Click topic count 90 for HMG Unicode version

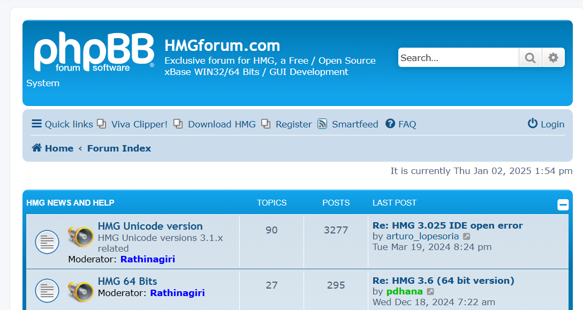click(x=271, y=230)
